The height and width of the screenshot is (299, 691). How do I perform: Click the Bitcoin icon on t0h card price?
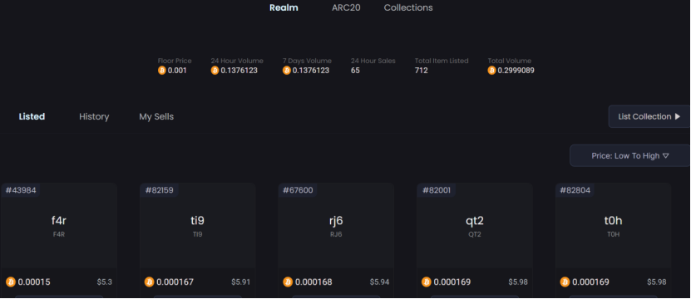tap(565, 282)
